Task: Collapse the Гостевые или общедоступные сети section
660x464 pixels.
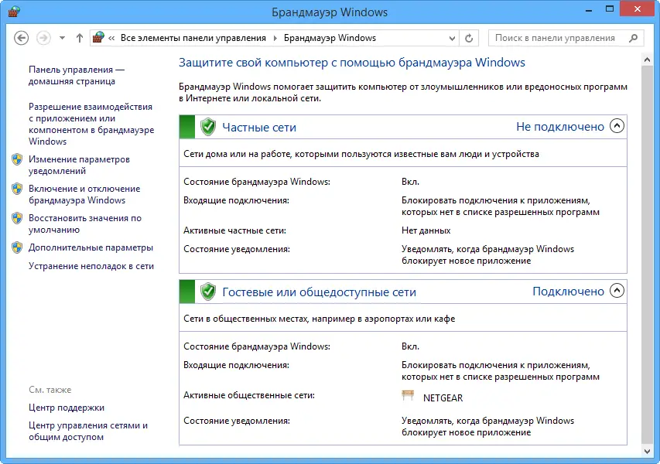Action: click(617, 292)
